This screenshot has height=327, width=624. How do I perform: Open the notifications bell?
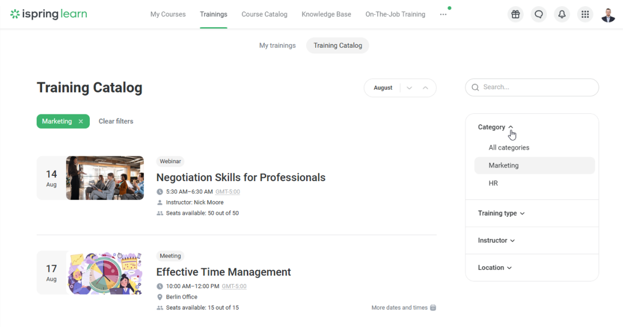point(561,15)
